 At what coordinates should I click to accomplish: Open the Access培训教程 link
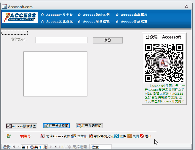(x=96, y=22)
